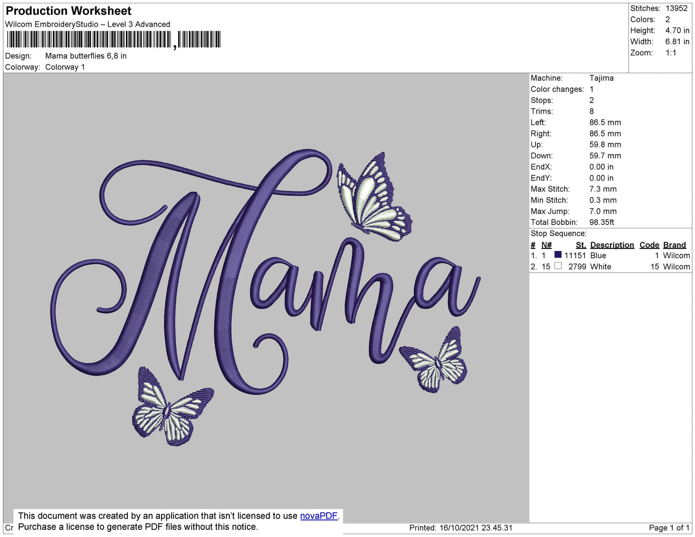Click the Mama embroidery design preview
The width and height of the screenshot is (695, 537).
point(265,298)
